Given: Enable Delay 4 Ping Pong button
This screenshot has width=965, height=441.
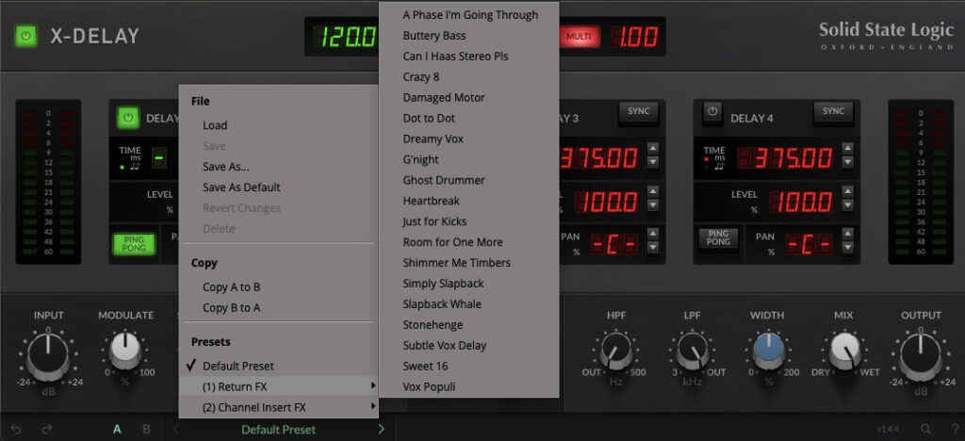Looking at the screenshot, I should pyautogui.click(x=718, y=238).
